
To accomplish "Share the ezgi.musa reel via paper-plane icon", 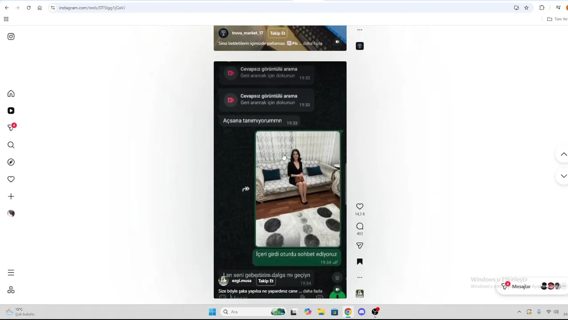I will tap(360, 245).
